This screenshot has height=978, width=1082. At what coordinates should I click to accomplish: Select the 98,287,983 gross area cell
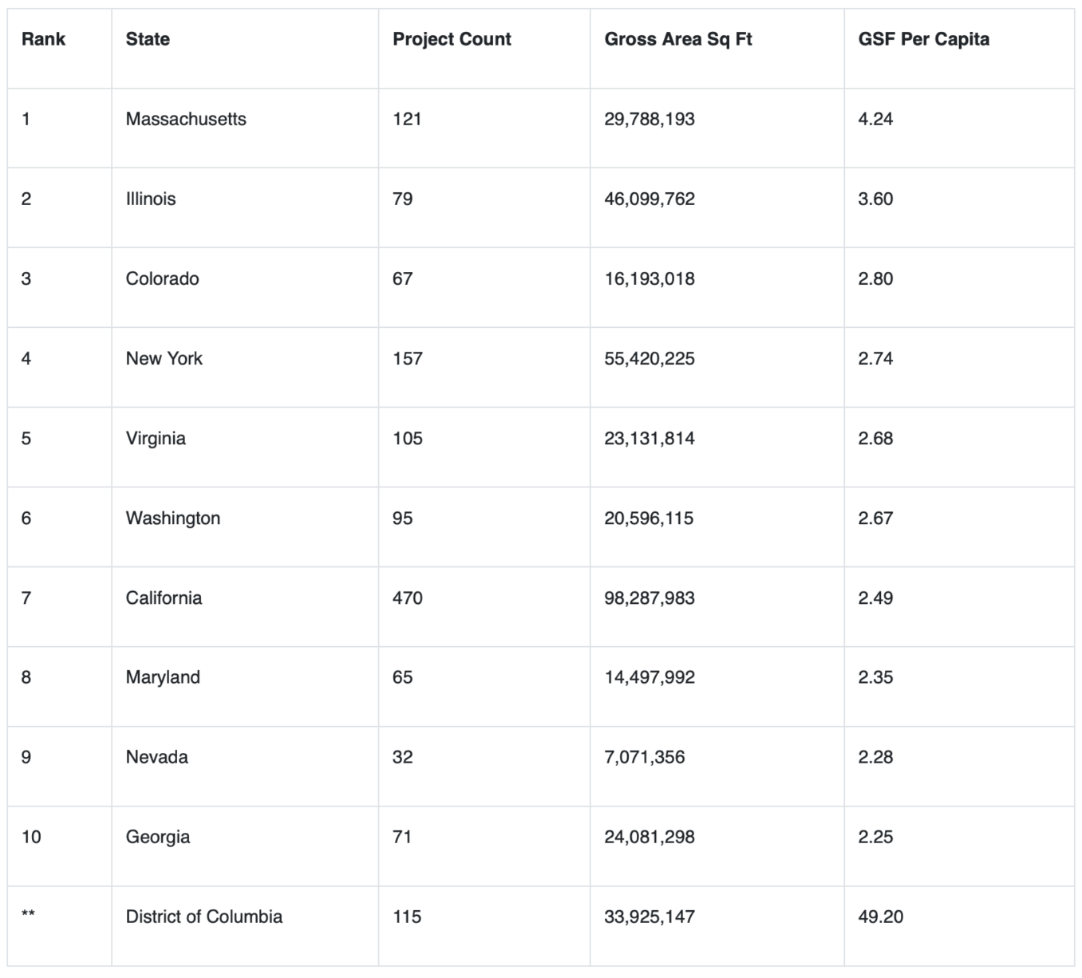pos(649,597)
